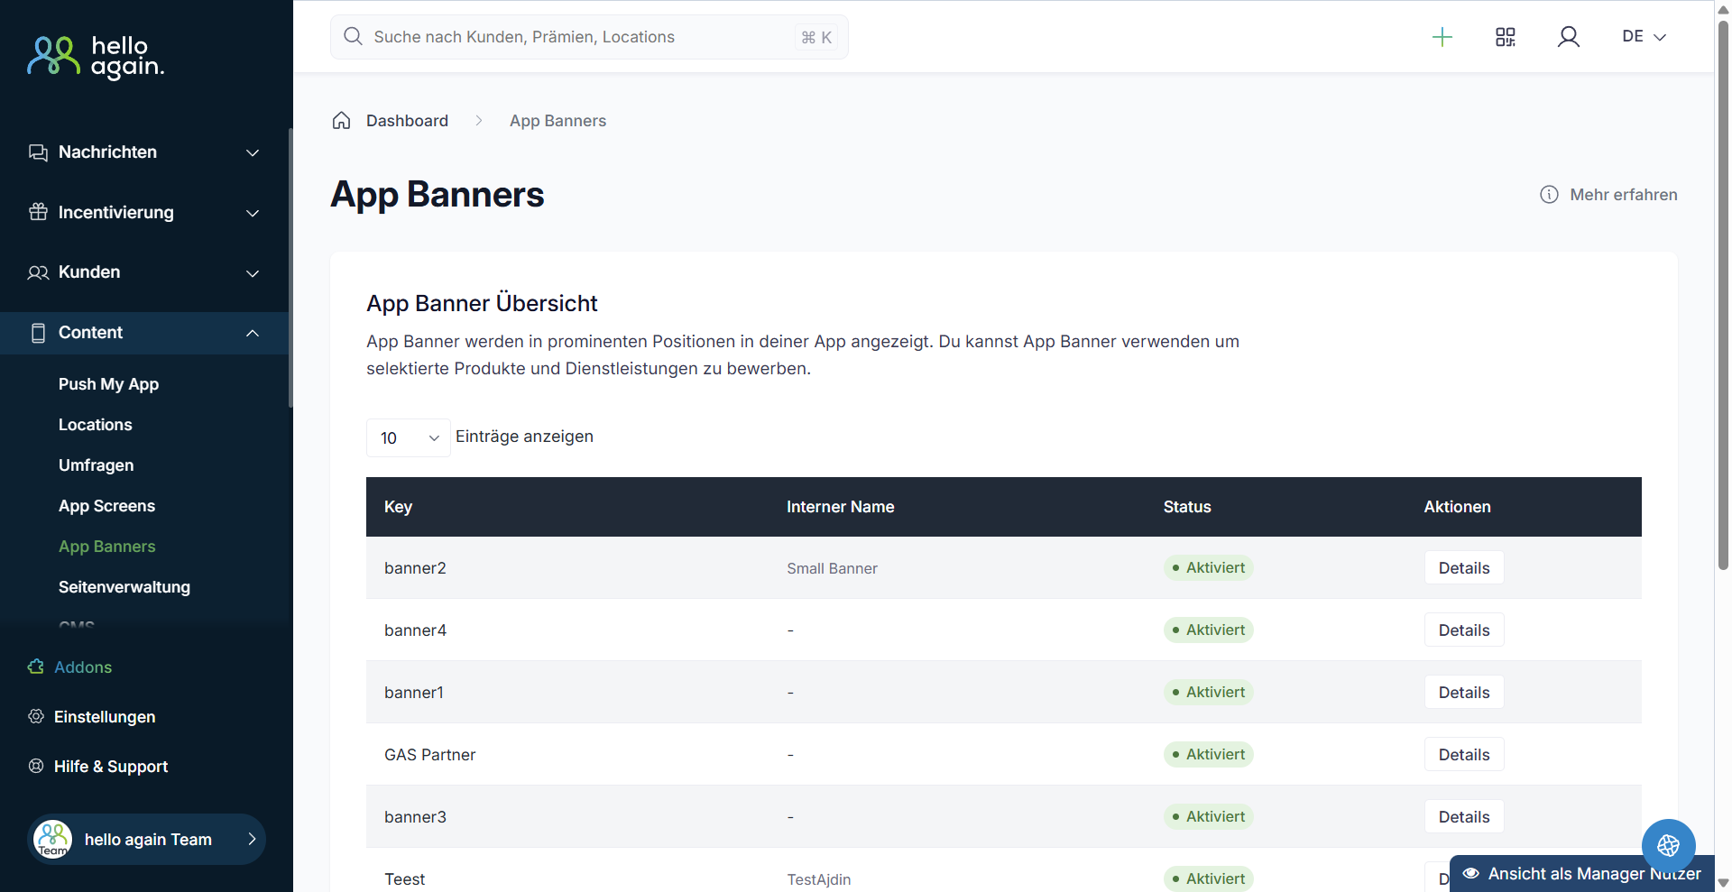Open the user profile icon

(x=1569, y=37)
